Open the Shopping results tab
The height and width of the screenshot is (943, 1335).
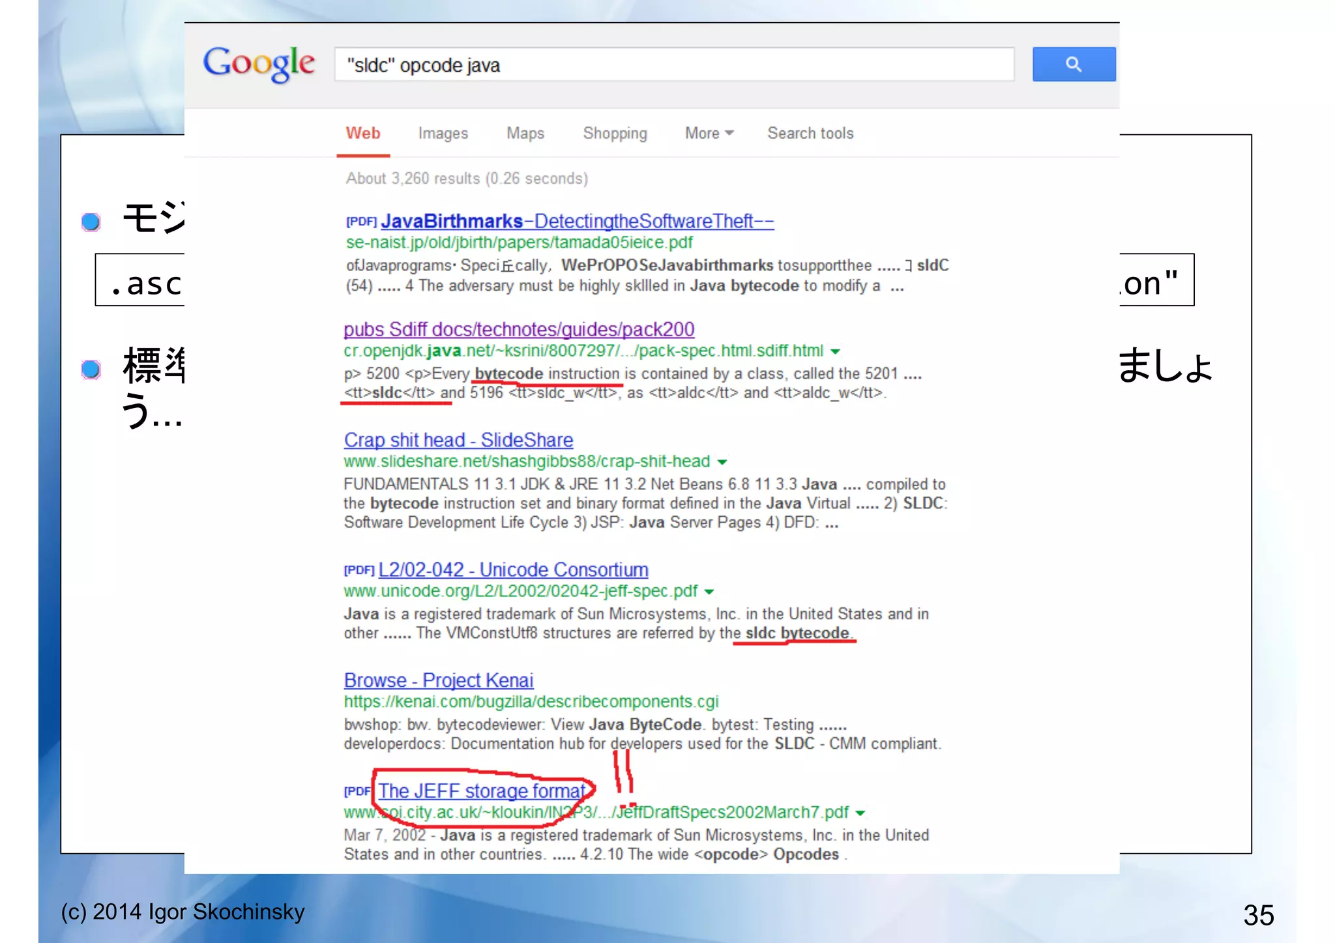click(x=614, y=133)
